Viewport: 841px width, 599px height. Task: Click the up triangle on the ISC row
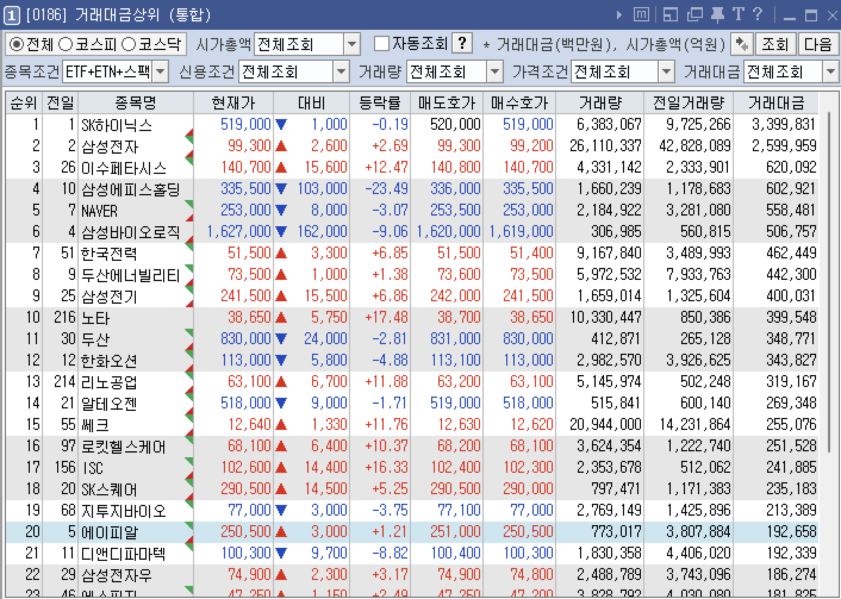(x=281, y=467)
